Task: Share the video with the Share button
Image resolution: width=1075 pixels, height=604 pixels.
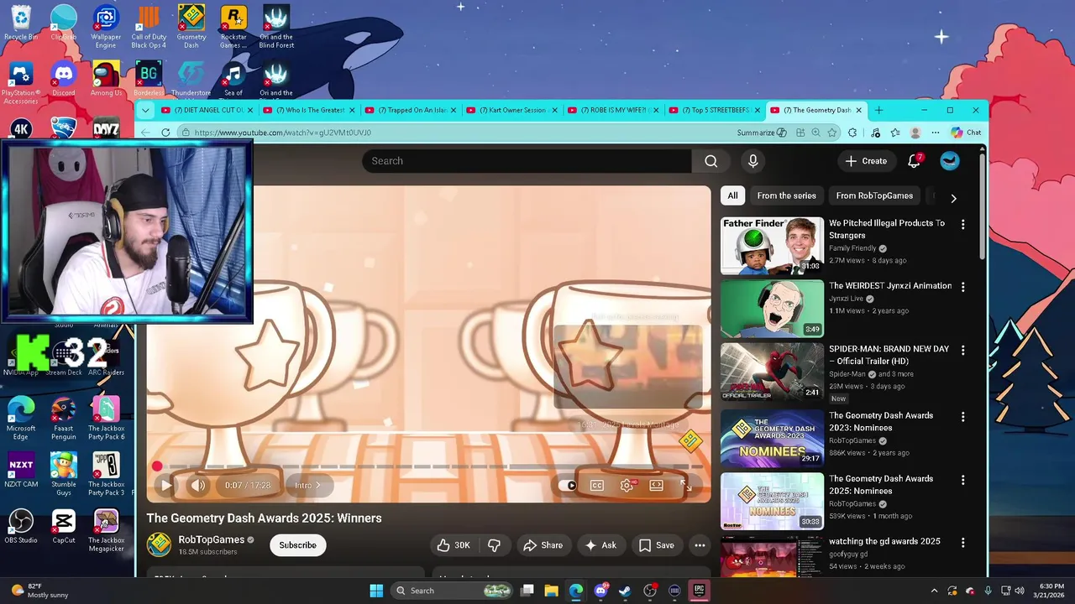Action: point(543,545)
